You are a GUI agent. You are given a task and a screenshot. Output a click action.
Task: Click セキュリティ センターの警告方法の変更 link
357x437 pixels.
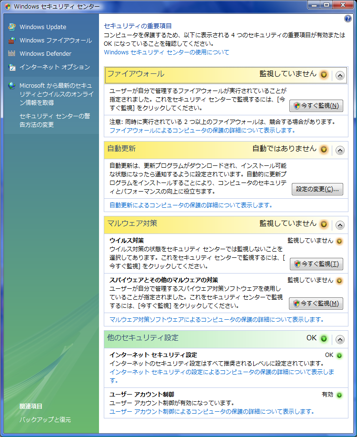(x=55, y=120)
